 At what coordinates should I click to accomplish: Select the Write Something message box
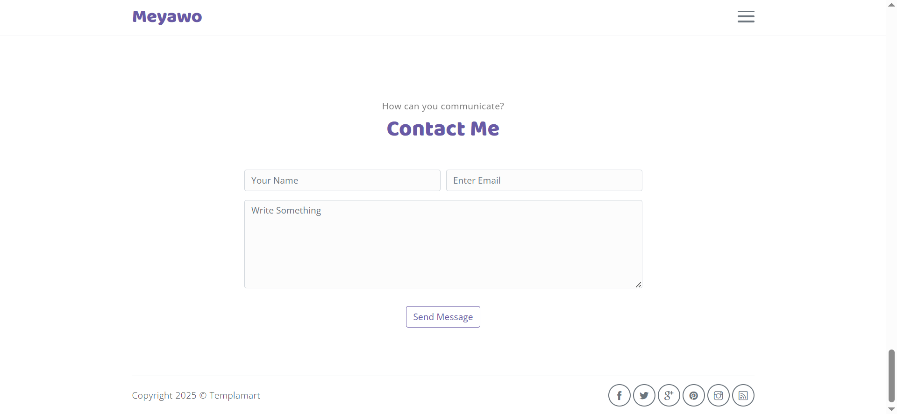[x=443, y=244]
